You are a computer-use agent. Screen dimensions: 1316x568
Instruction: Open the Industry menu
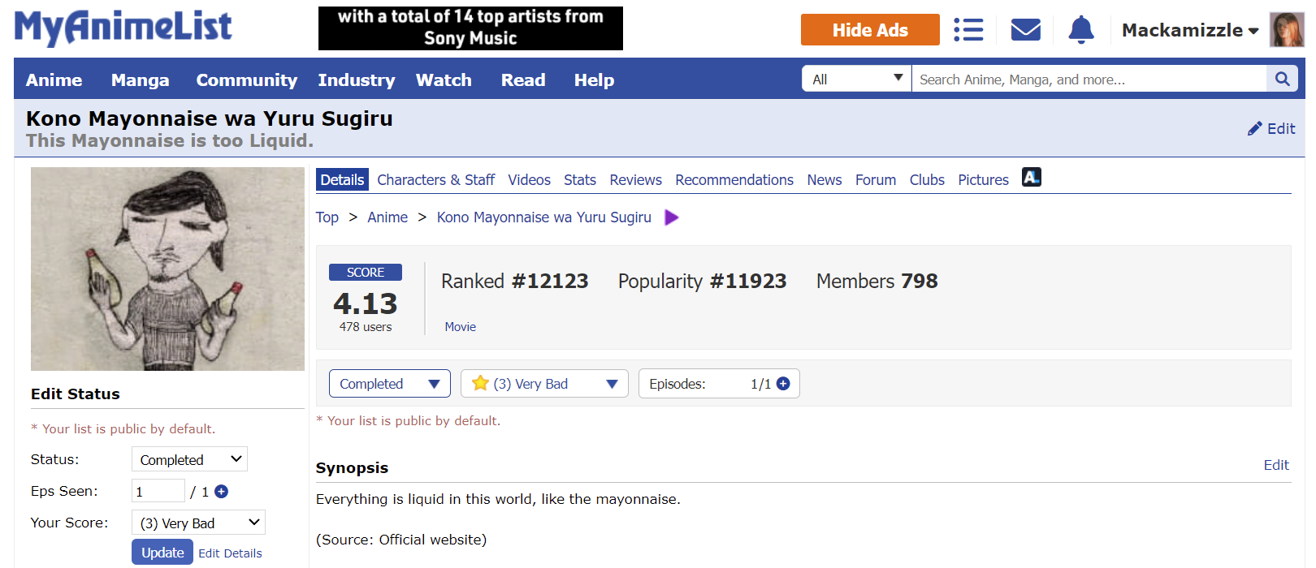pos(357,80)
